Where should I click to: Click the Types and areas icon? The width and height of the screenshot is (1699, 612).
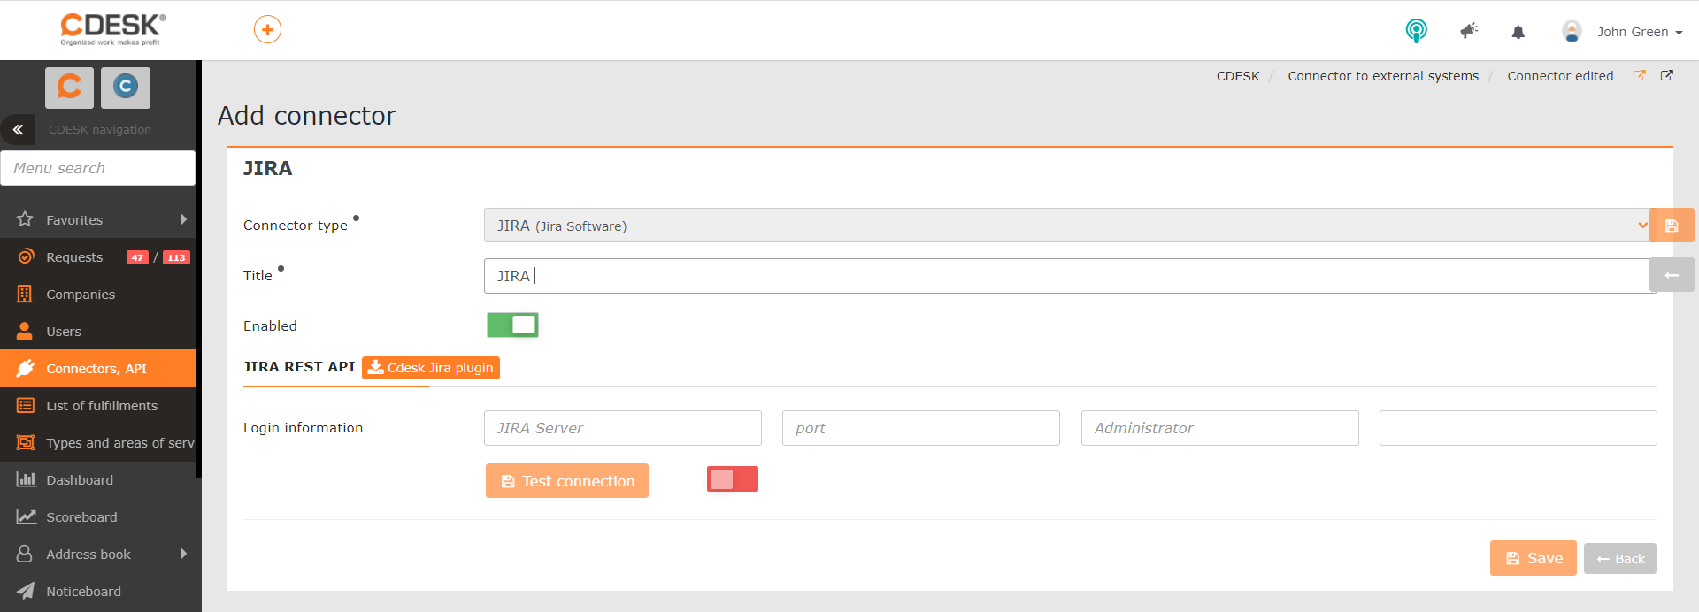click(26, 442)
